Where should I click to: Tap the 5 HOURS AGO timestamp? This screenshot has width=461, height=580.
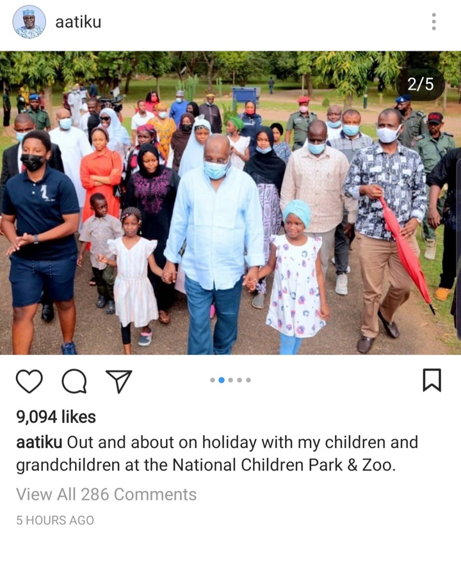[x=55, y=520]
